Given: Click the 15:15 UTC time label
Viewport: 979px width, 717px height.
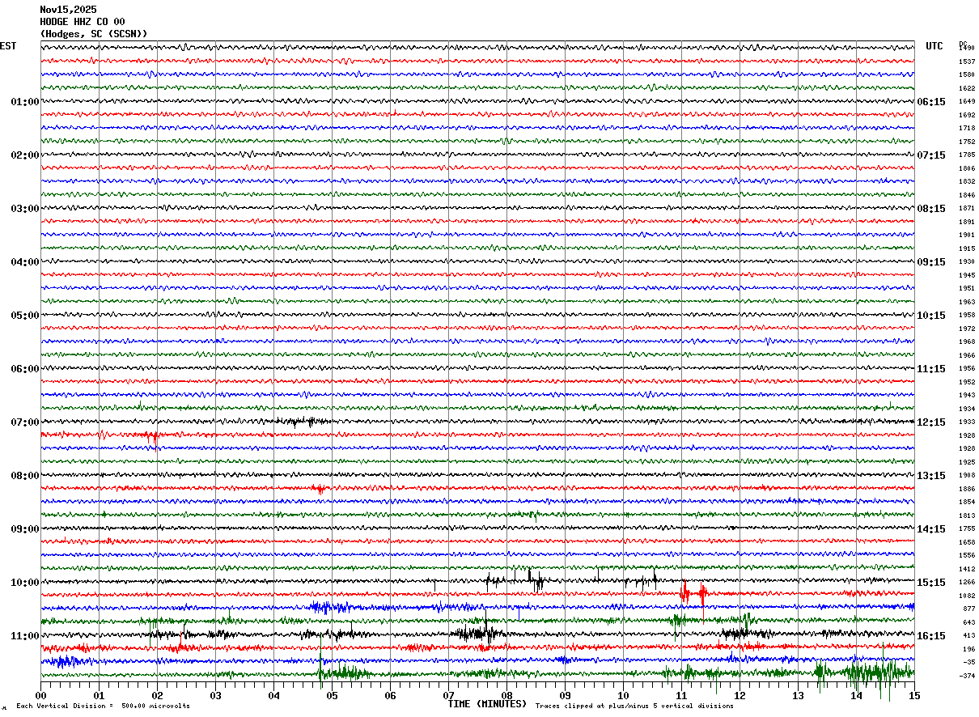Looking at the screenshot, I should coord(931,583).
